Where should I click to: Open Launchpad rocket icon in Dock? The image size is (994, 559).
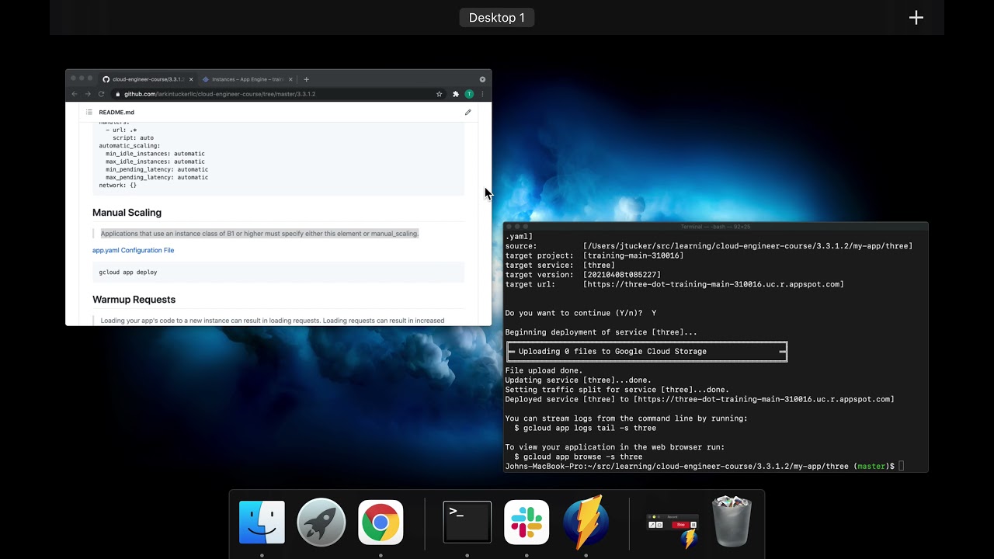coord(321,522)
